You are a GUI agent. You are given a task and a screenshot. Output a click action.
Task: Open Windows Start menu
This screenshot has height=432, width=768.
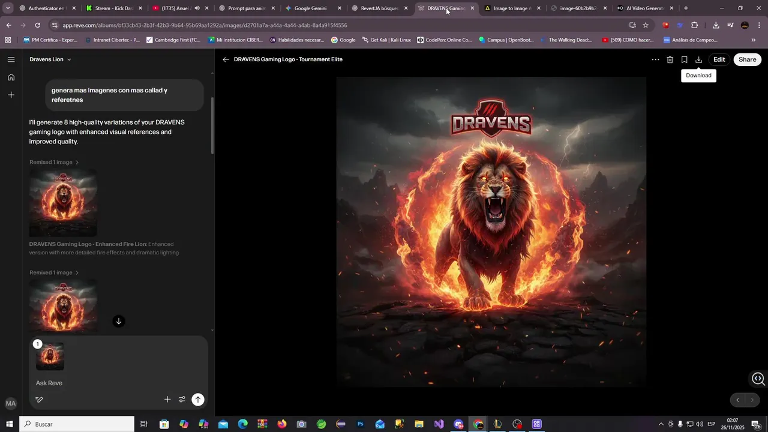tap(9, 424)
